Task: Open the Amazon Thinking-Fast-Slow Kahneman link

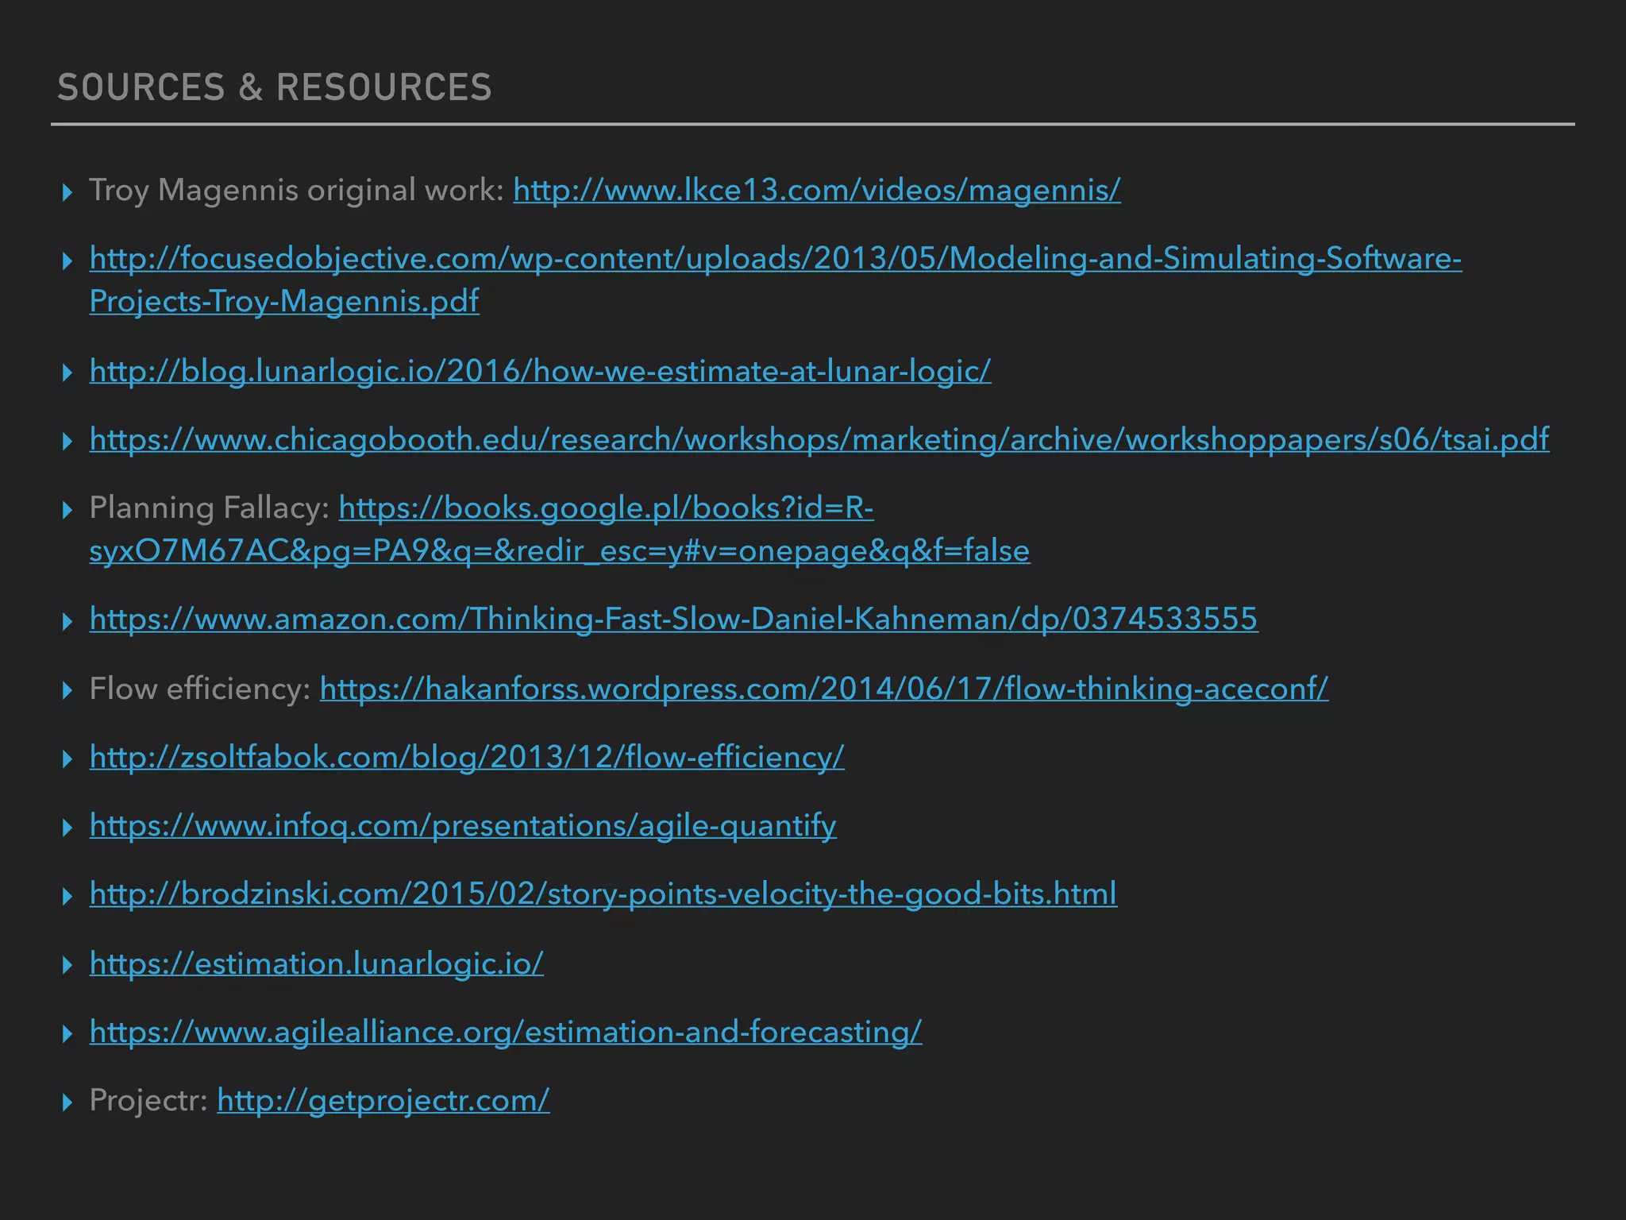Action: pos(673,620)
